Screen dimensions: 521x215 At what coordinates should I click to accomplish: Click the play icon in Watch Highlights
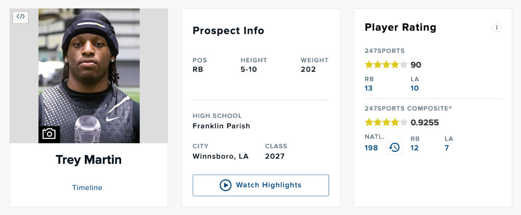226,185
